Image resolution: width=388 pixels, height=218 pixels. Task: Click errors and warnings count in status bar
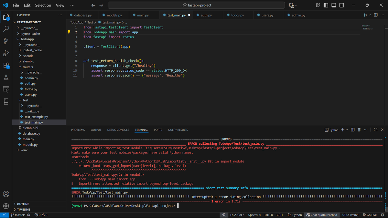click(x=41, y=215)
